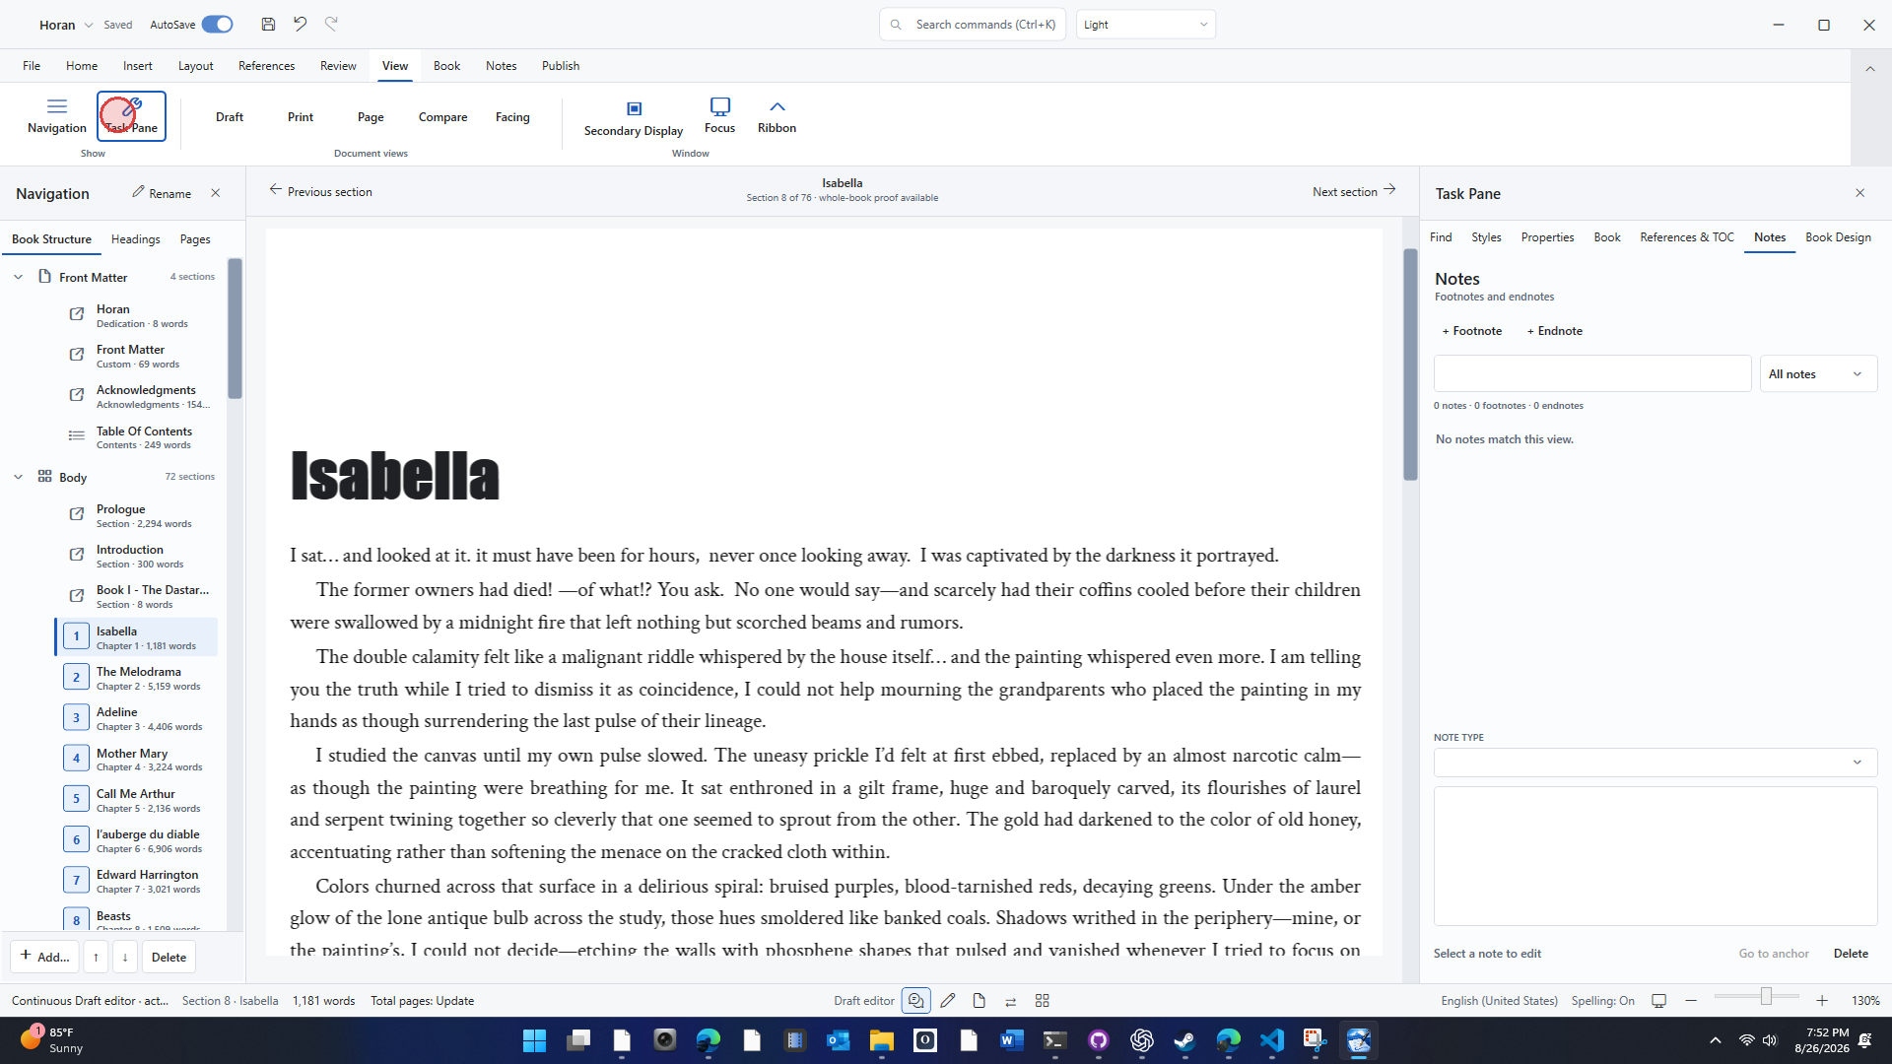The image size is (1892, 1064).
Task: Click the swap arrows icon in status bar
Action: (x=1010, y=1001)
